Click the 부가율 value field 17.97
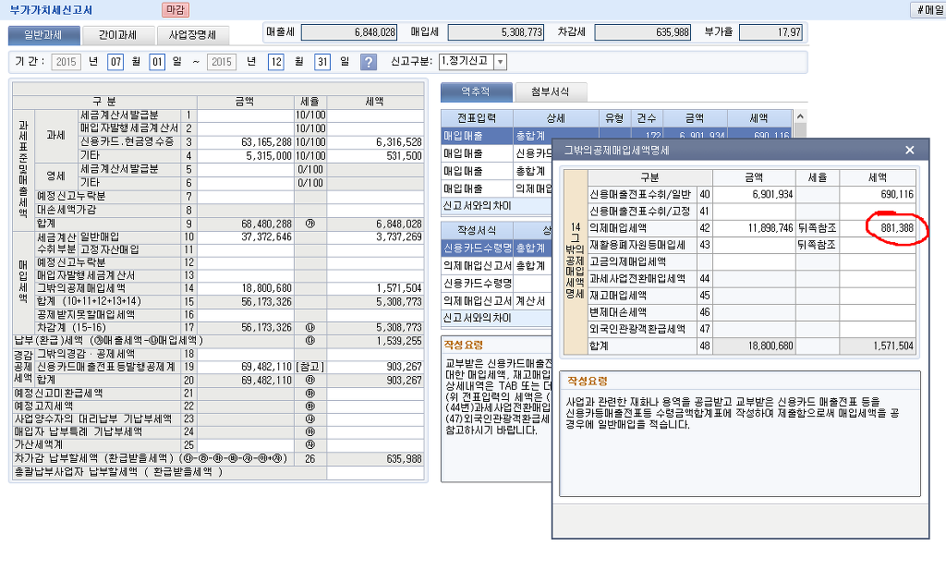 (x=771, y=32)
